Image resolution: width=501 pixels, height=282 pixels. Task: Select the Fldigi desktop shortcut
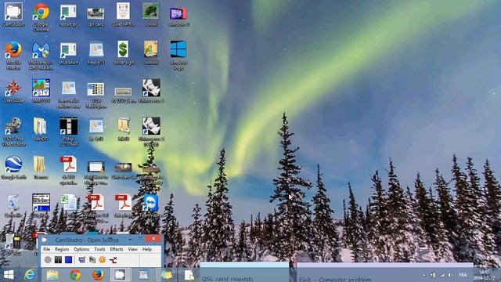[x=68, y=131]
